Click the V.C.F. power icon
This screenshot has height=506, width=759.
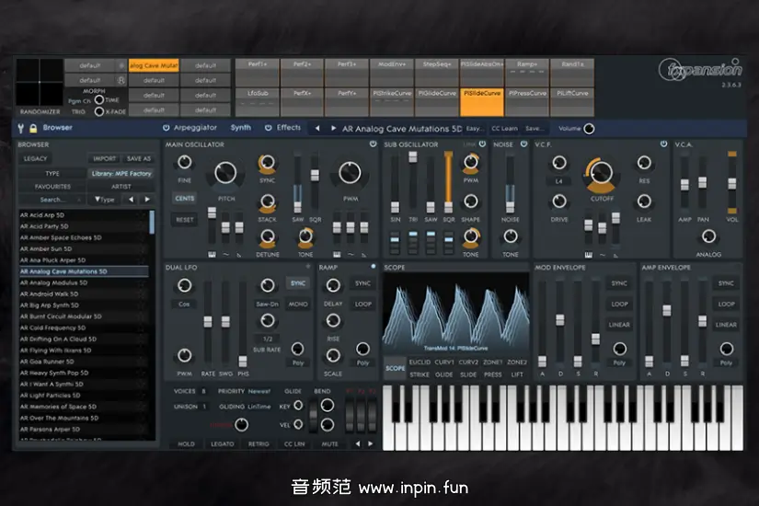[x=663, y=144]
